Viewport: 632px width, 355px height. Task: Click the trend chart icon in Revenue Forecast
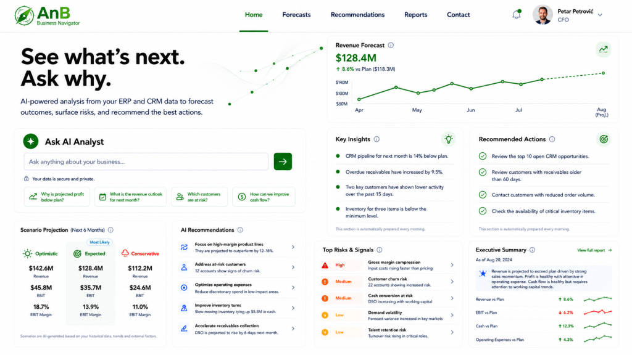[604, 49]
